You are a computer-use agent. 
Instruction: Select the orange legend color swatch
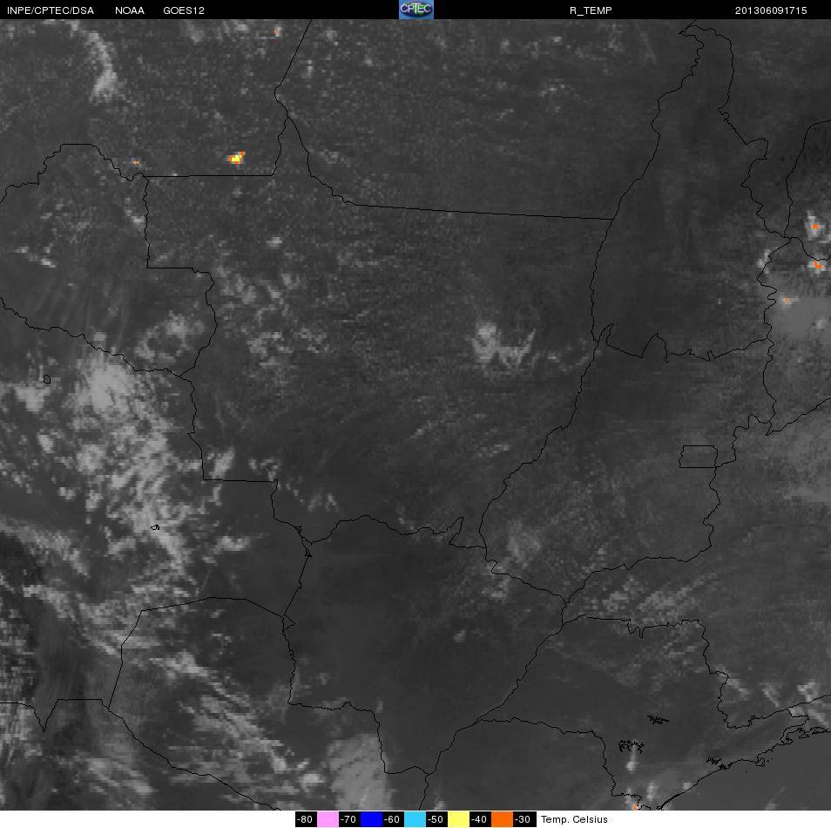(x=502, y=819)
